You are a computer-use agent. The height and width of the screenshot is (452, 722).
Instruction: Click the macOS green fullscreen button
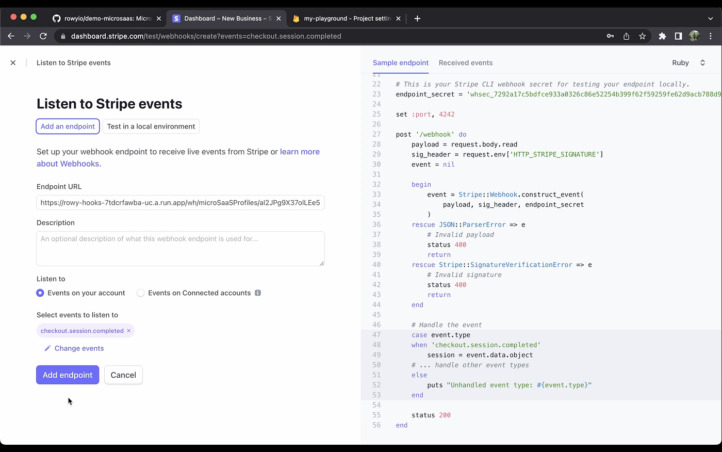point(34,17)
